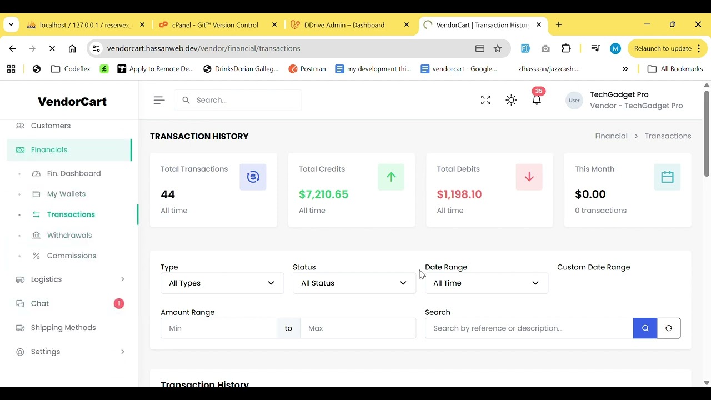Open the Status All Status dropdown
This screenshot has height=400, width=711.
(354, 283)
